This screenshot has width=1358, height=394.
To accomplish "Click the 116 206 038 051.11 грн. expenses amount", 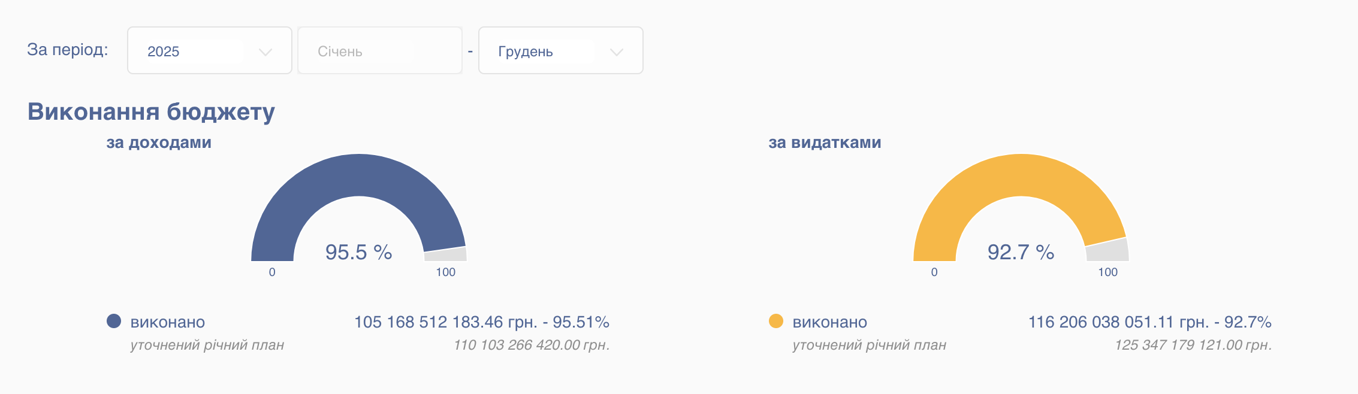I will [x=1118, y=322].
